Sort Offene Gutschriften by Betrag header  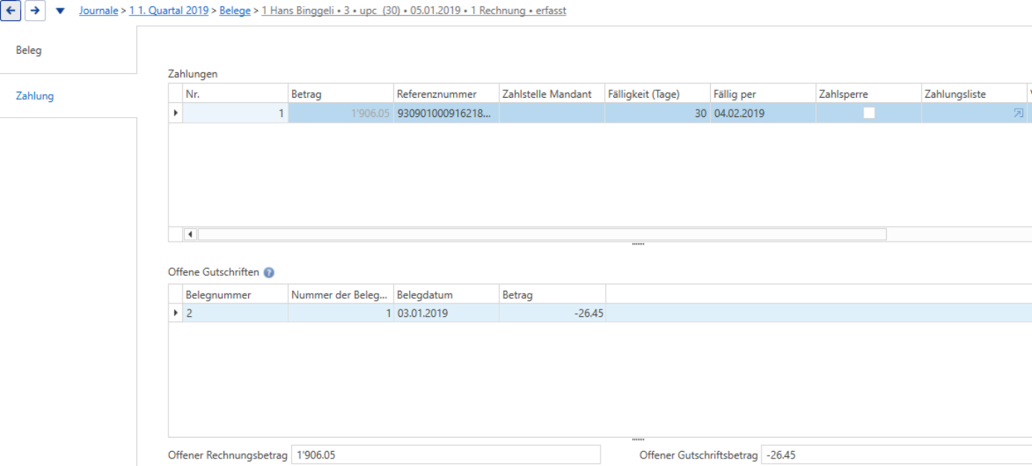[552, 295]
